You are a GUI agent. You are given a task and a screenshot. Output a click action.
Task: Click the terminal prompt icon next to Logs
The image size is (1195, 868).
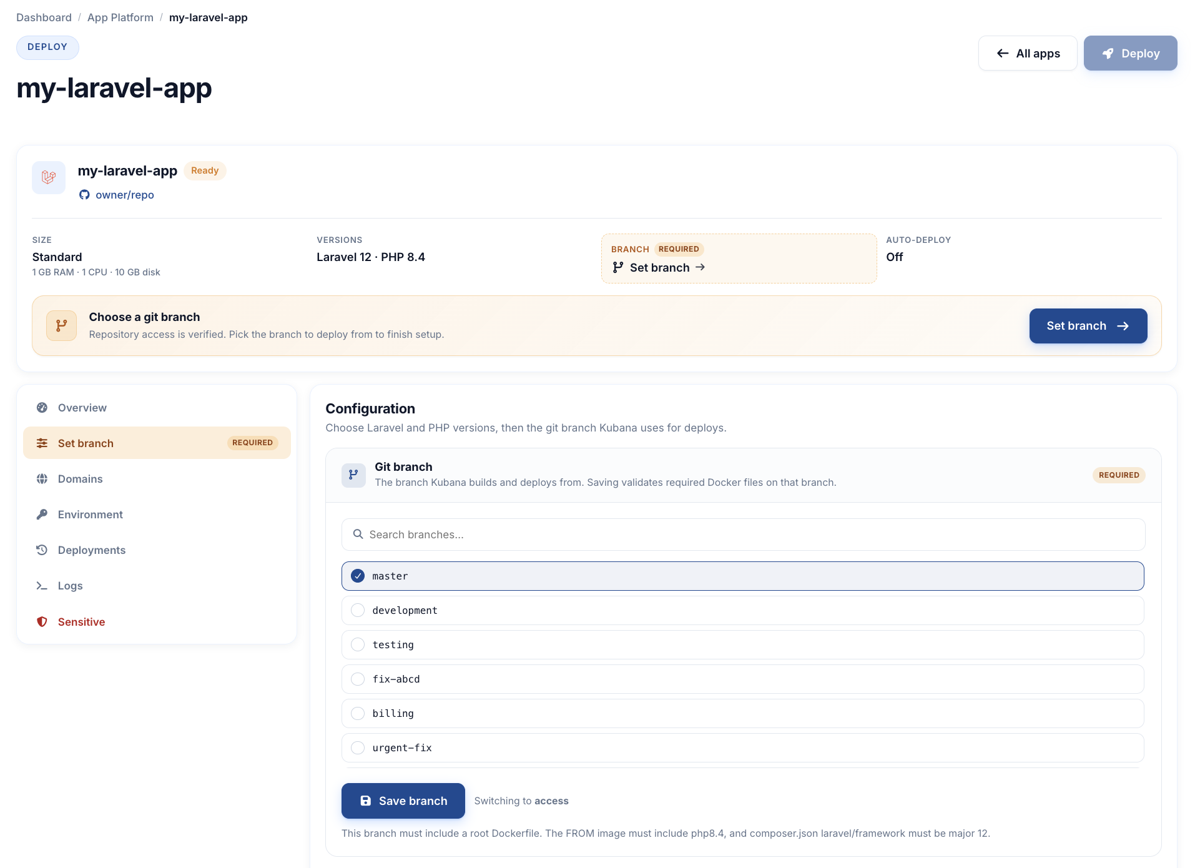(x=42, y=586)
